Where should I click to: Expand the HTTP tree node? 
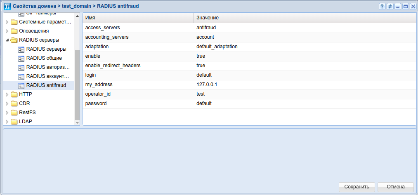[x=7, y=94]
